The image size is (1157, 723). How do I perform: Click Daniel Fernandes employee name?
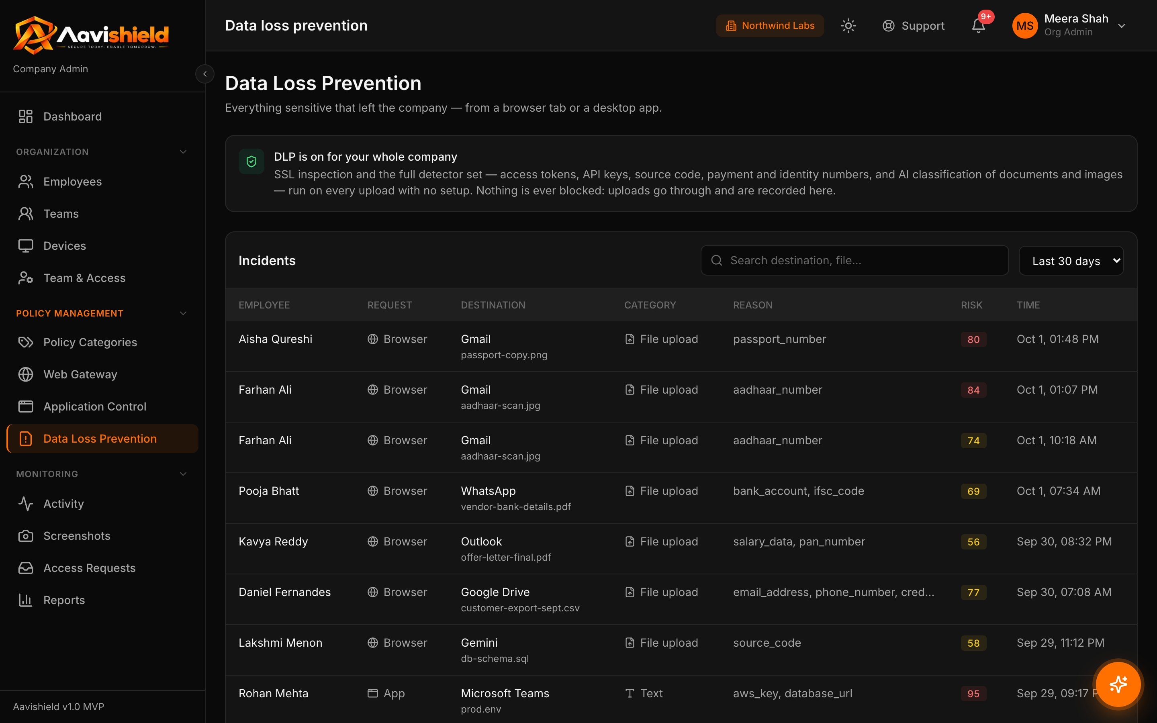click(x=284, y=592)
